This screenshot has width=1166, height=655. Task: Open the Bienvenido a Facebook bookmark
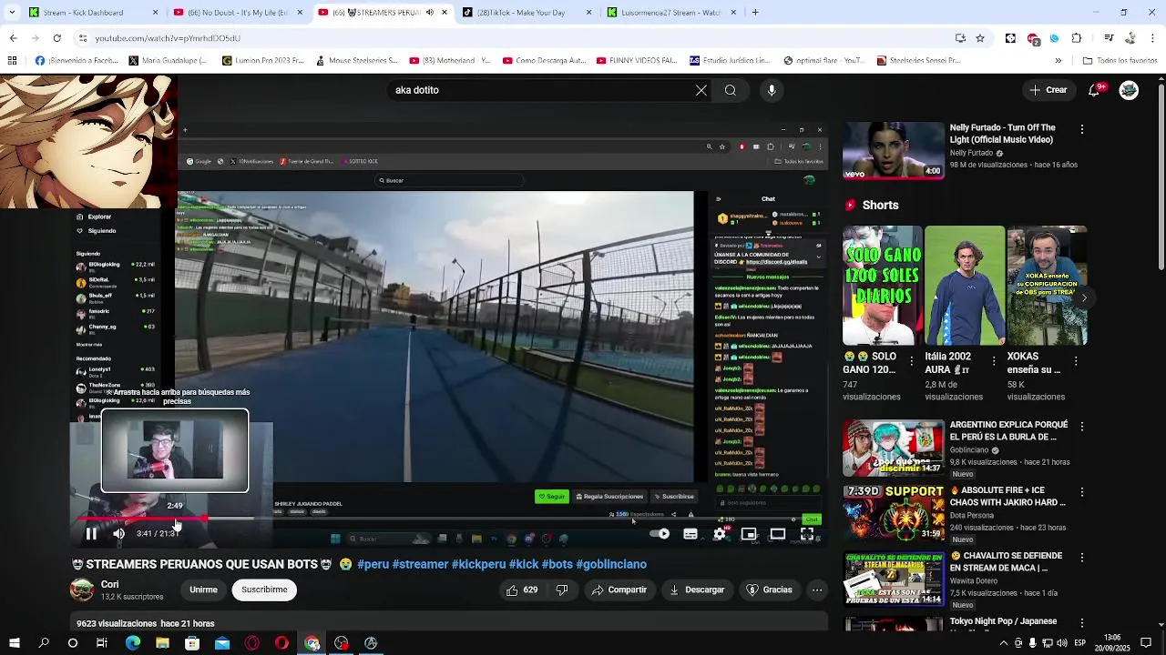tap(76, 61)
